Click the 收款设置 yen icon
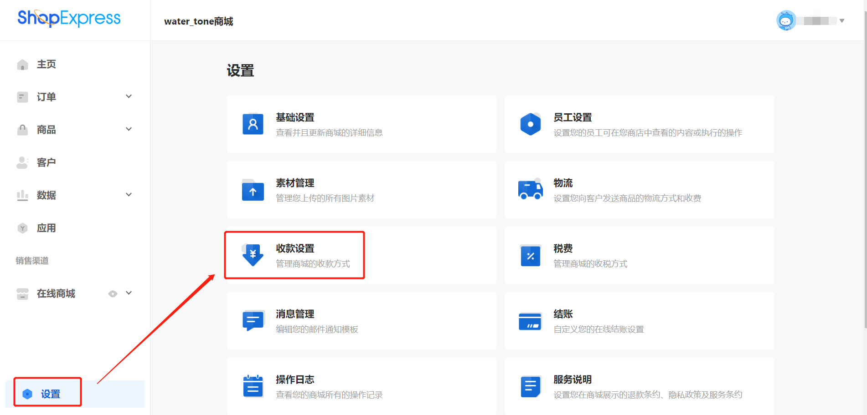Viewport: 867px width, 415px height. click(x=253, y=255)
